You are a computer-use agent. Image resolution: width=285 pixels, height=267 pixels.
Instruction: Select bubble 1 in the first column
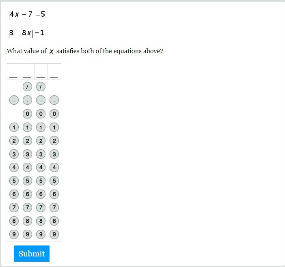click(14, 127)
